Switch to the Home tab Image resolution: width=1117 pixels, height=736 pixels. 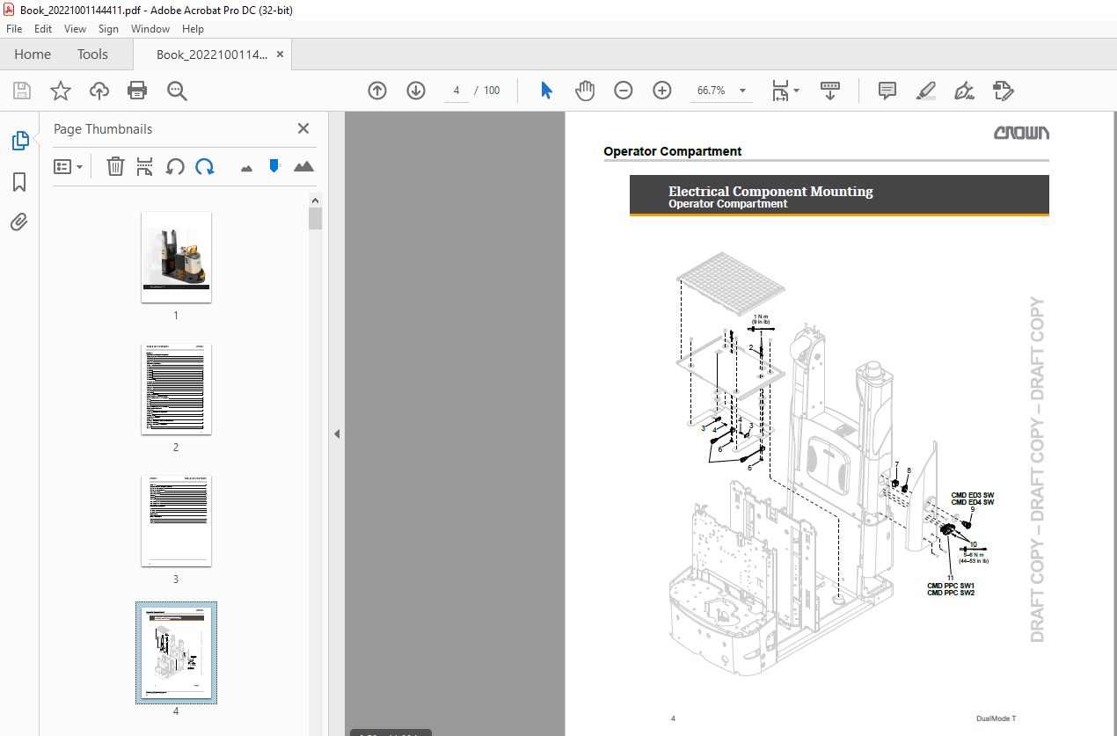point(33,55)
